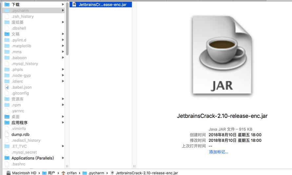This screenshot has width=292, height=175.
Task: Click 用户 in the path bar
Action: coord(52,173)
